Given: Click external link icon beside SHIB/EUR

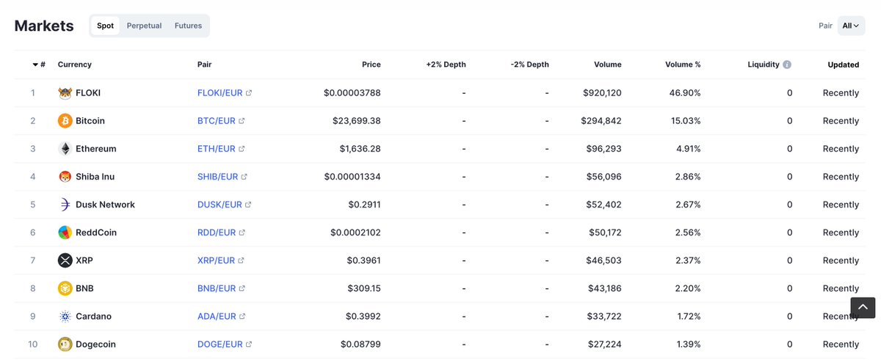Looking at the screenshot, I should [x=244, y=177].
